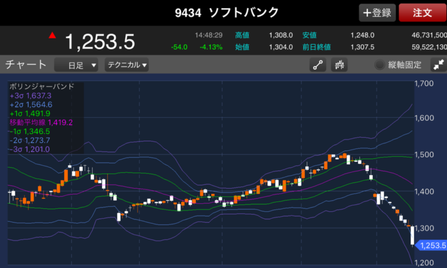The image size is (447, 268).
Task: Click the timestamp 14:48:29
Action: point(209,35)
